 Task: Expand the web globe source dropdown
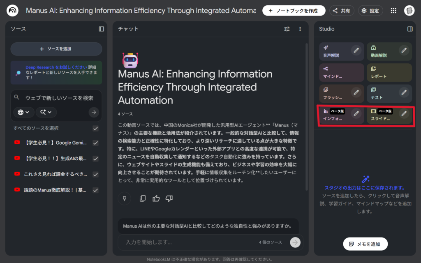(23, 112)
